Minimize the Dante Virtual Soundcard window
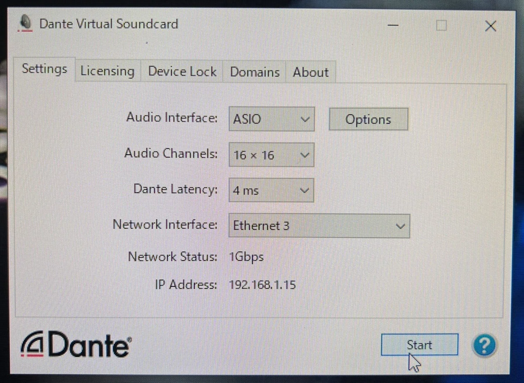The height and width of the screenshot is (383, 524). (x=393, y=26)
